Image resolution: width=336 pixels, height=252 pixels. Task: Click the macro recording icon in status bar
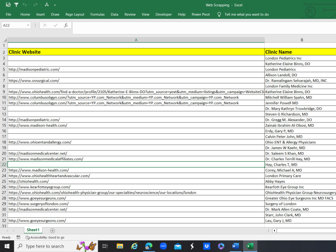[x=18, y=237]
